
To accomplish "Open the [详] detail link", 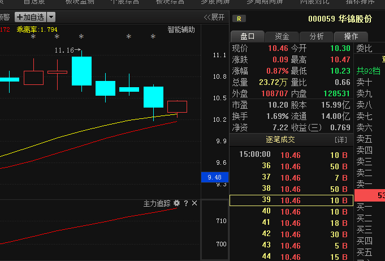I will pyautogui.click(x=341, y=140).
